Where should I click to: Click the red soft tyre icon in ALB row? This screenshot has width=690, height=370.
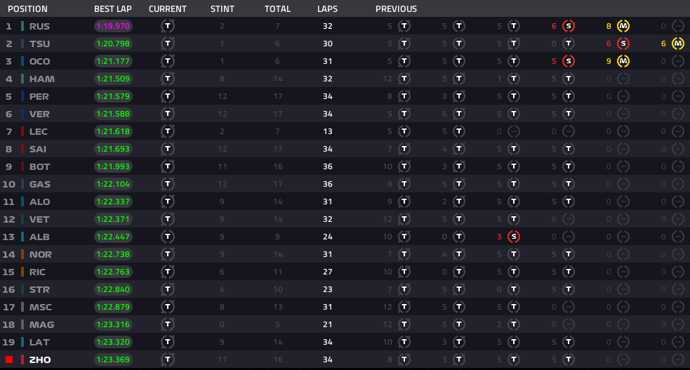(514, 237)
